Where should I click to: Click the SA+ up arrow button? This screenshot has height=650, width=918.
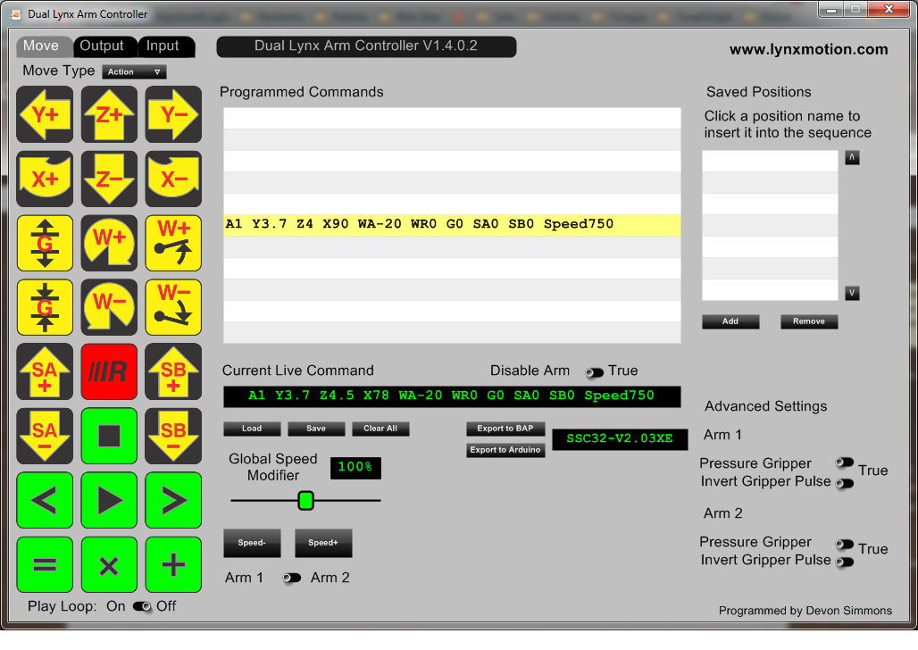coord(45,371)
